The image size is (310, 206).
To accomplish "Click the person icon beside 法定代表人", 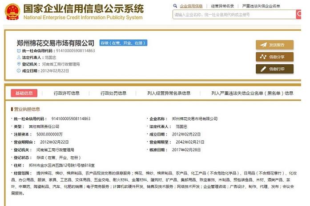I will pyautogui.click(x=19, y=57).
